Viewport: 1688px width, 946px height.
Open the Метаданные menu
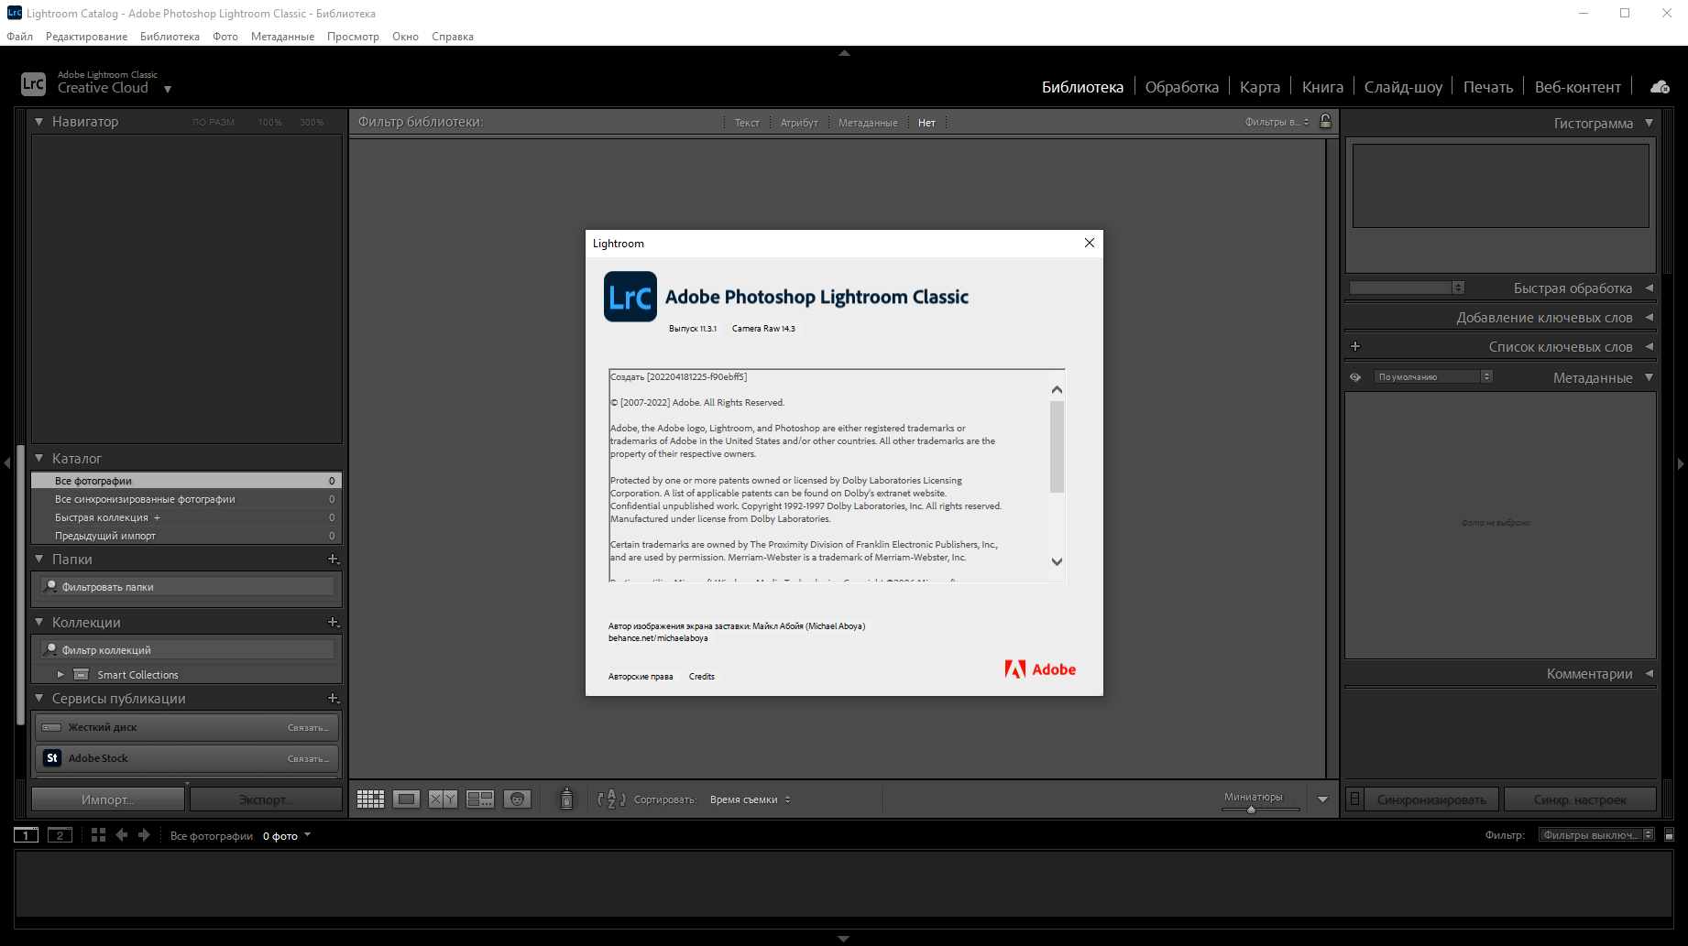click(282, 37)
